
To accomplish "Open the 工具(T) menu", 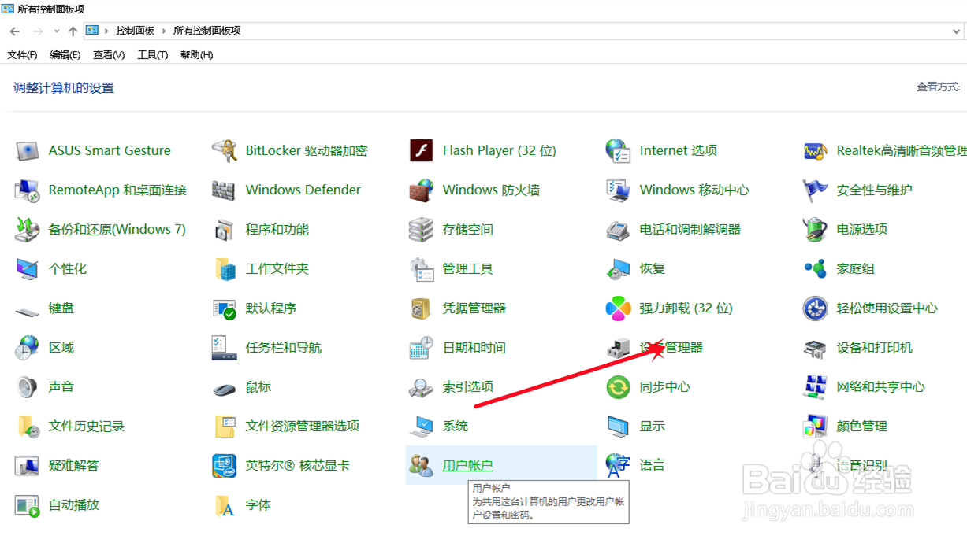I will pos(153,55).
